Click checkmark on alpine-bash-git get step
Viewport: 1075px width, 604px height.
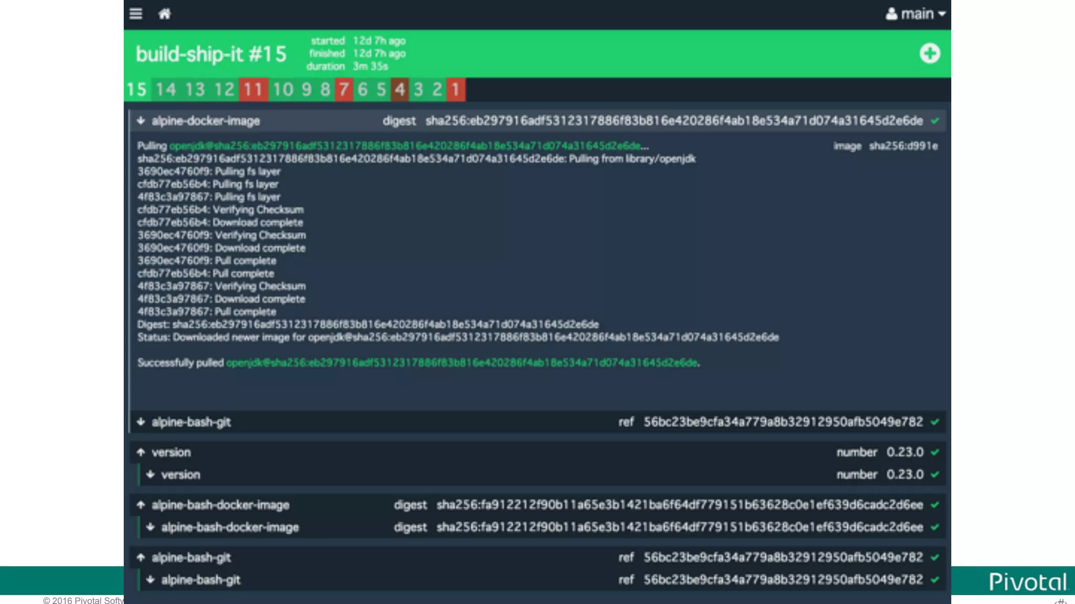click(935, 422)
